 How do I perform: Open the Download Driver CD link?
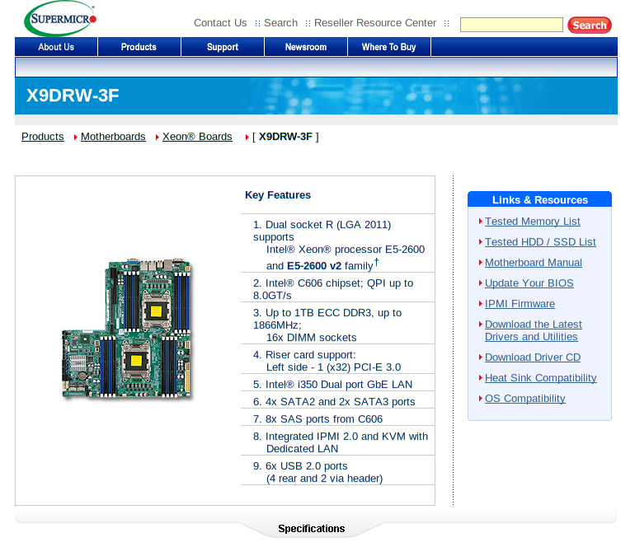click(533, 357)
